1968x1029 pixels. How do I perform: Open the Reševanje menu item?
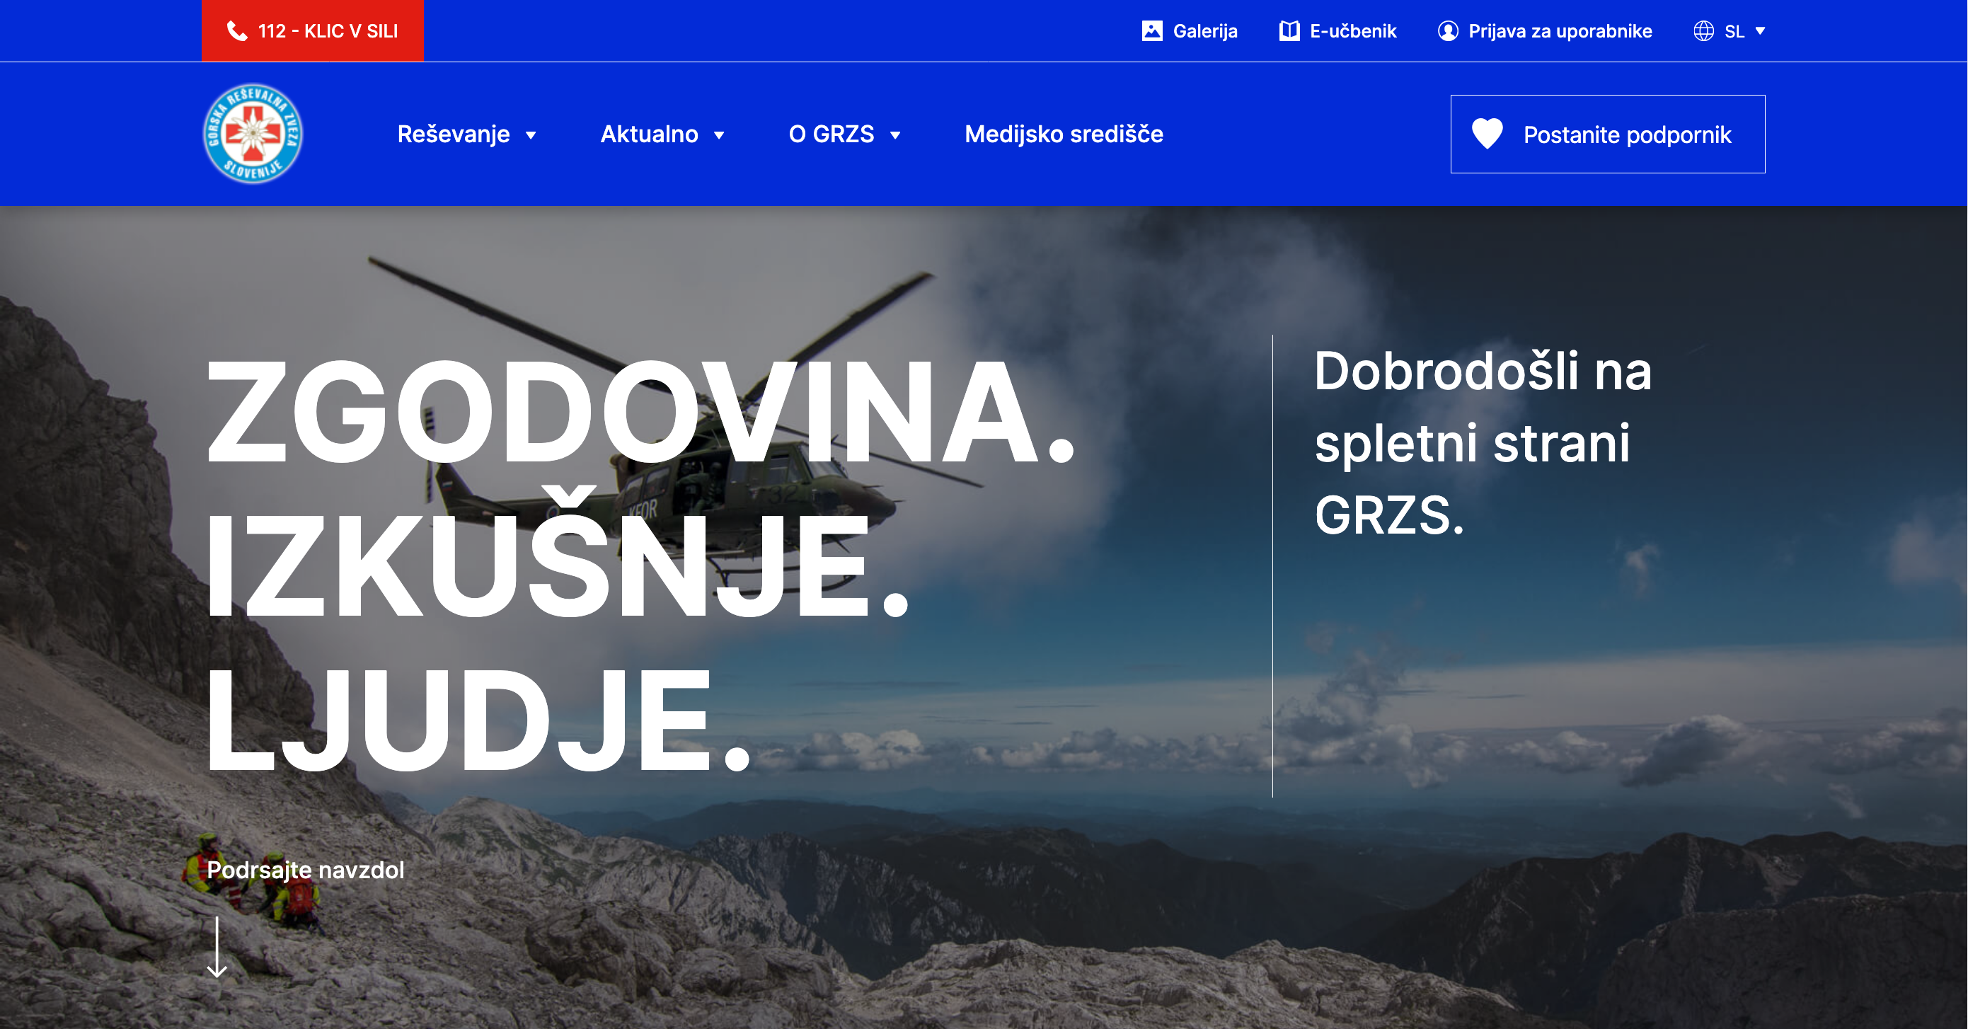point(453,134)
